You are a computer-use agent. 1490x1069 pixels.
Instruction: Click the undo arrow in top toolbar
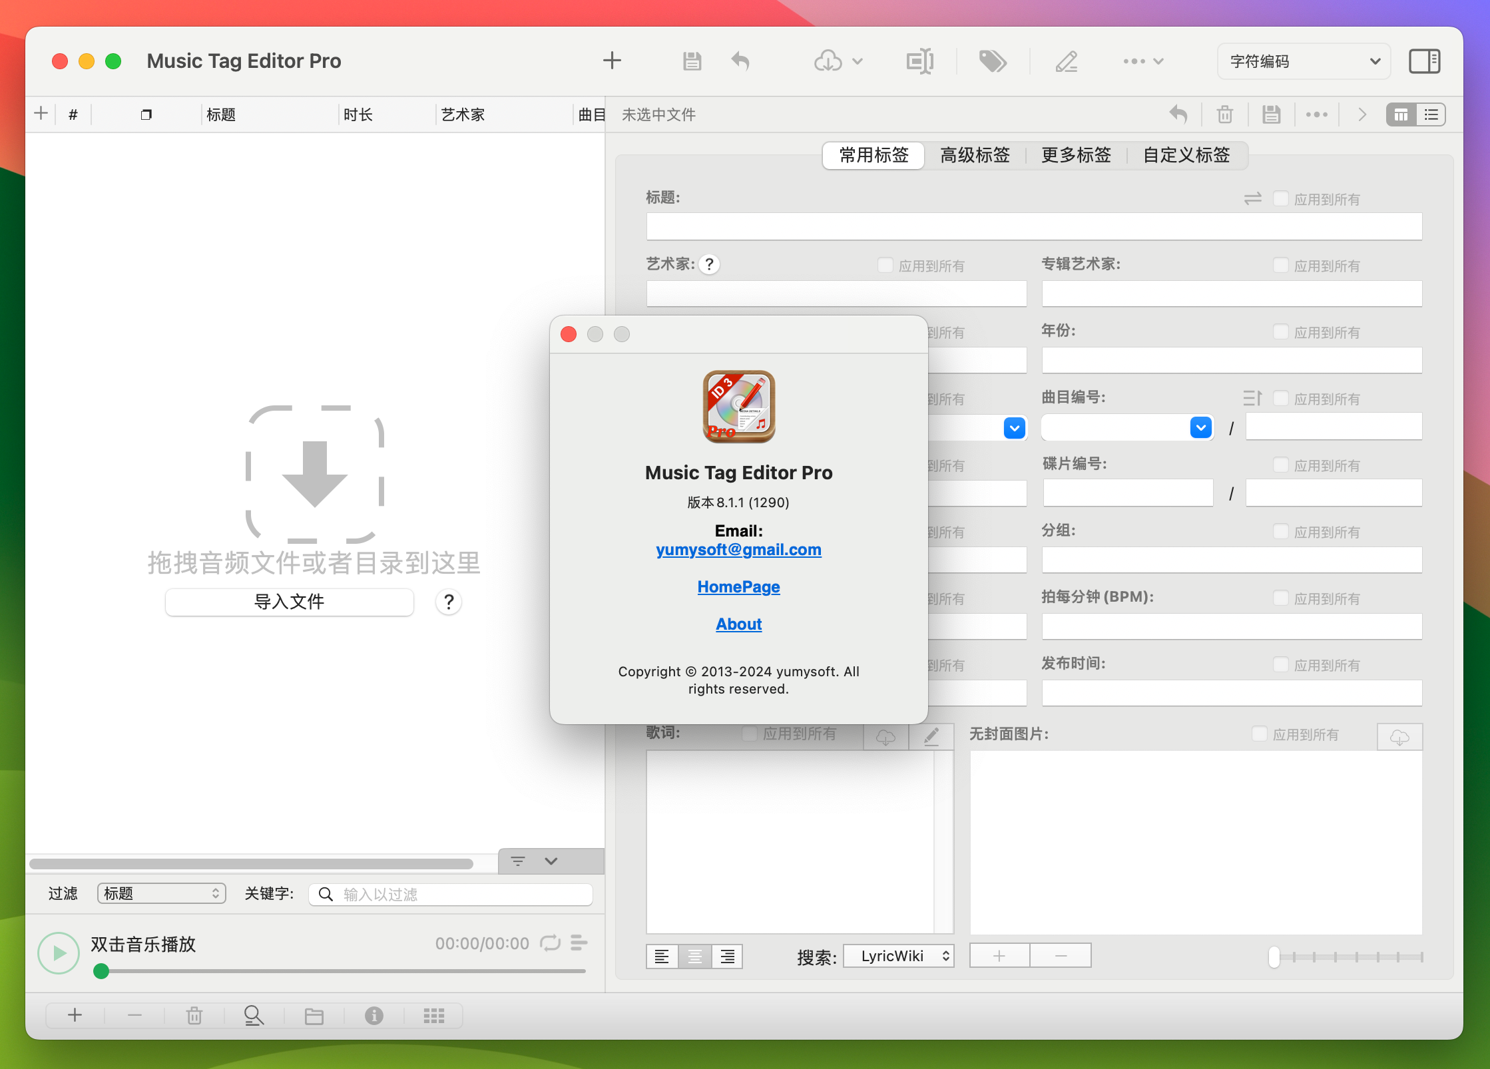click(x=740, y=61)
